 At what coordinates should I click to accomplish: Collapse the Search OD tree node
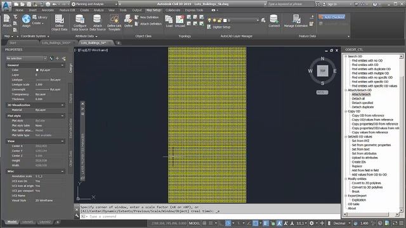pyautogui.click(x=346, y=56)
